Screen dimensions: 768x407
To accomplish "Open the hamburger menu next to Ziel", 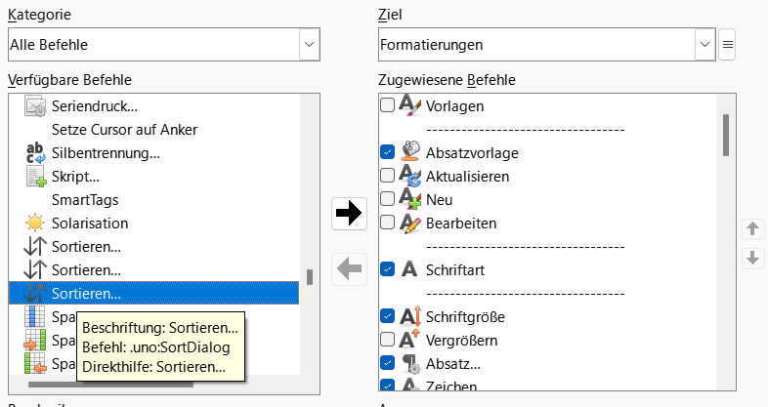I will (727, 45).
